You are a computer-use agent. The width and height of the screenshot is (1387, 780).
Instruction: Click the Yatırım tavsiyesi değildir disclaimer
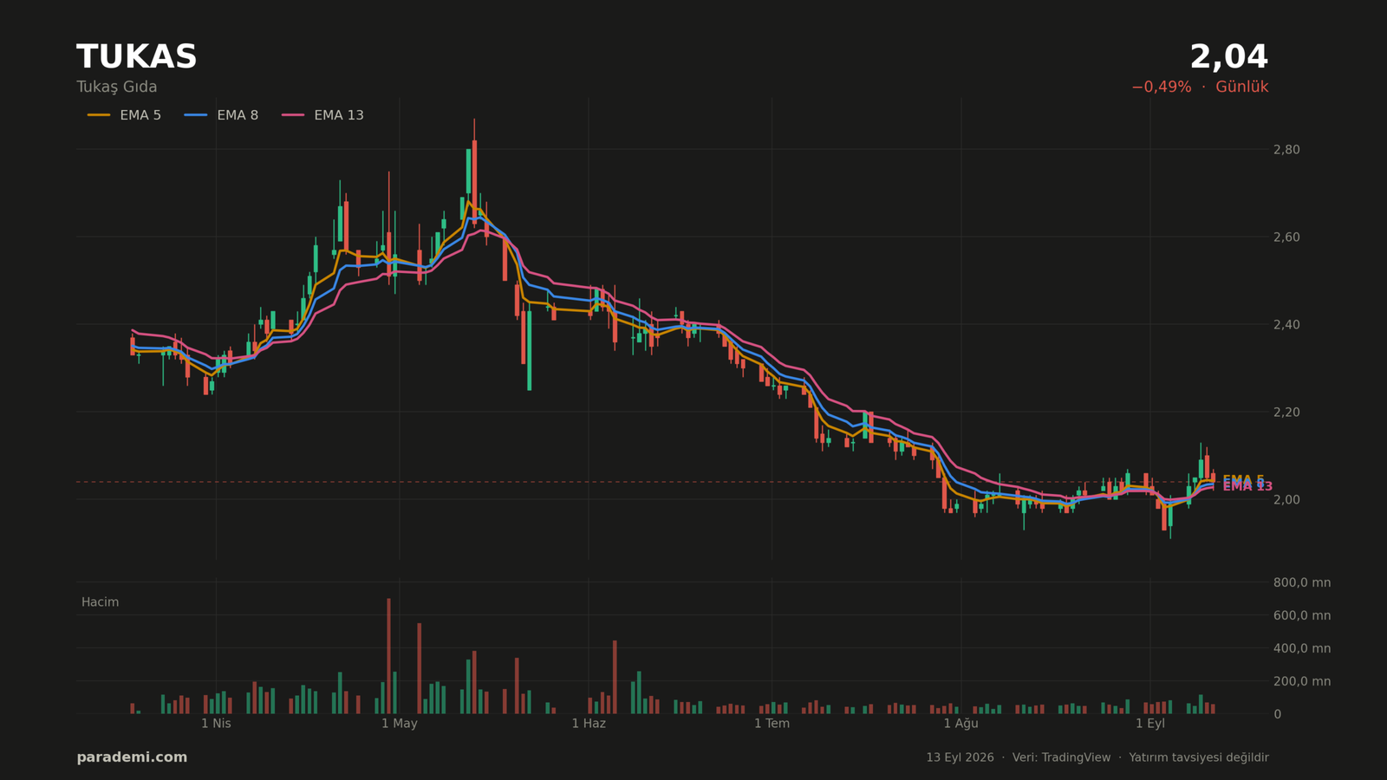1199,757
